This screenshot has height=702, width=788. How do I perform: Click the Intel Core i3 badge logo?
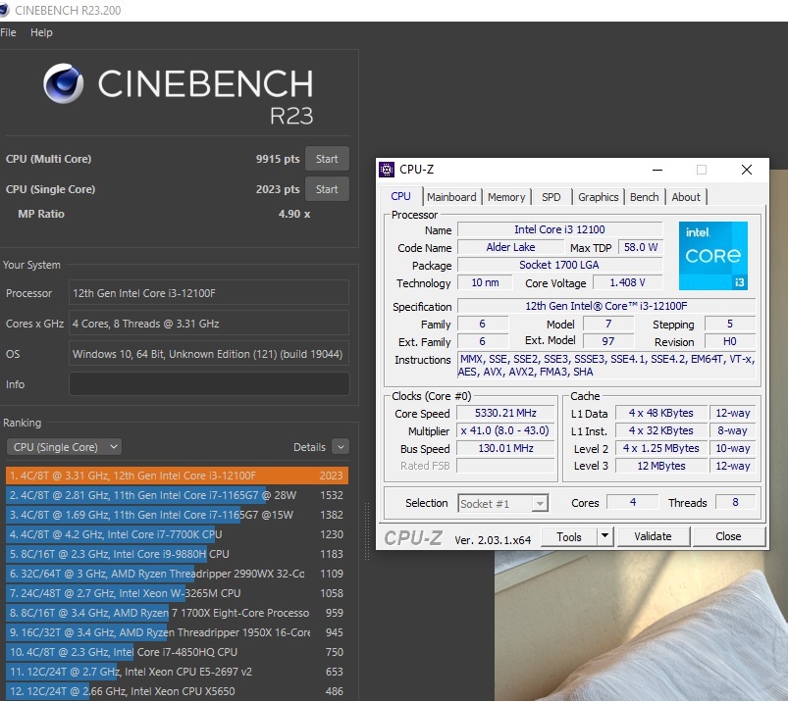coord(713,256)
